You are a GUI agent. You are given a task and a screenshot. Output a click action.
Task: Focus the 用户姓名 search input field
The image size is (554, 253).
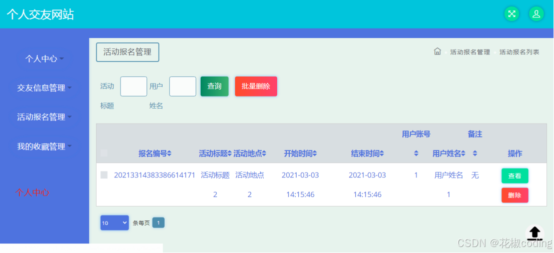point(183,86)
